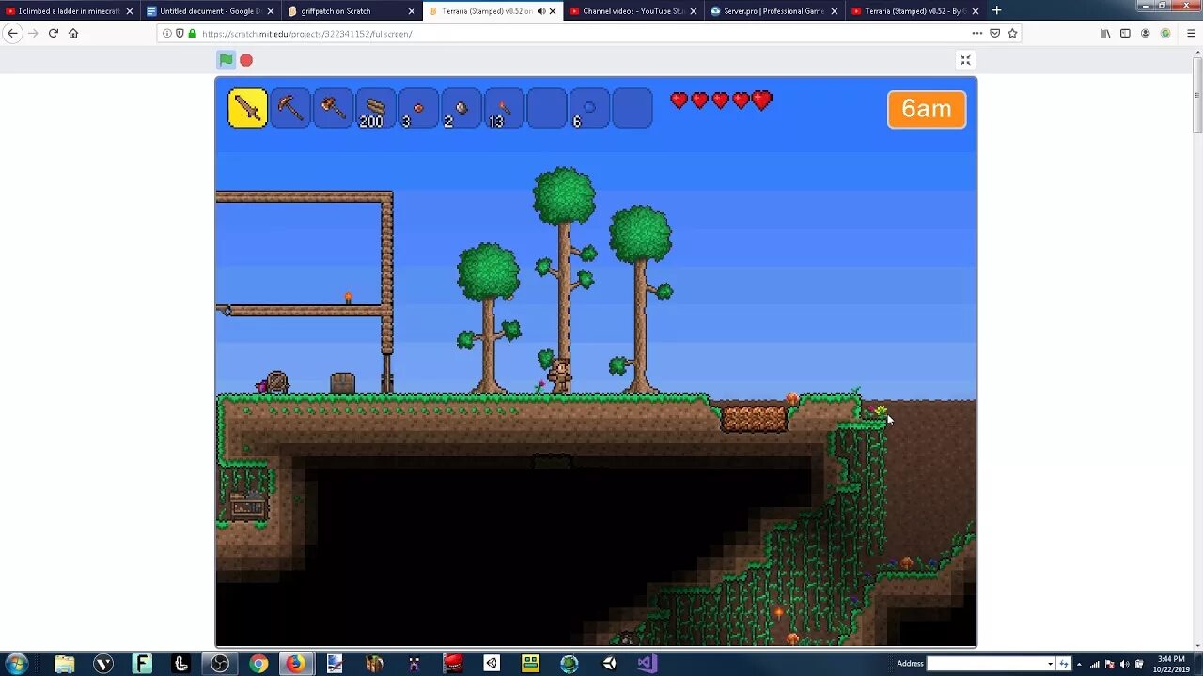Image resolution: width=1203 pixels, height=676 pixels.
Task: Open the page actions three-dot menu
Action: click(x=977, y=33)
